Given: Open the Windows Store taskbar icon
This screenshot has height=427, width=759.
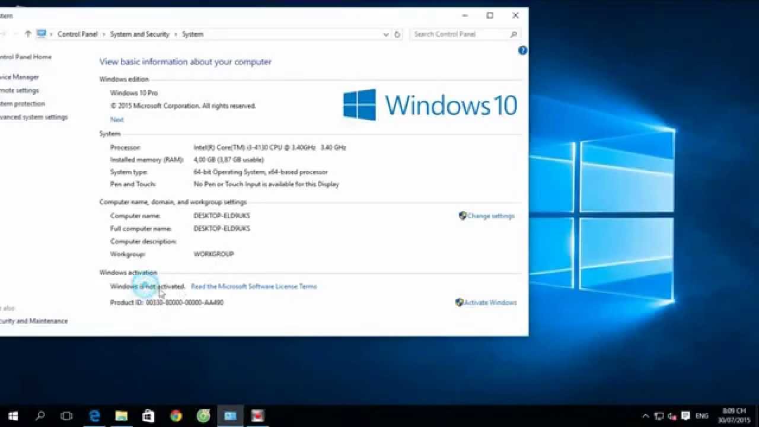Looking at the screenshot, I should pyautogui.click(x=148, y=416).
